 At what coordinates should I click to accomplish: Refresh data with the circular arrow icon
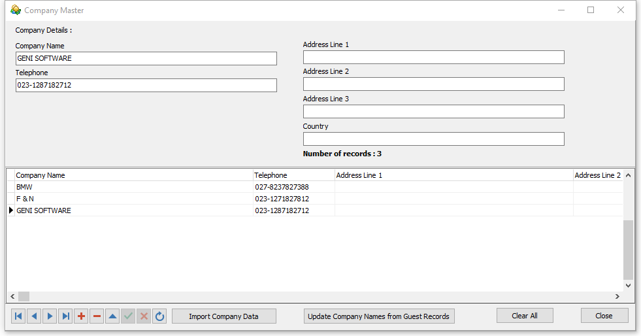(x=160, y=316)
